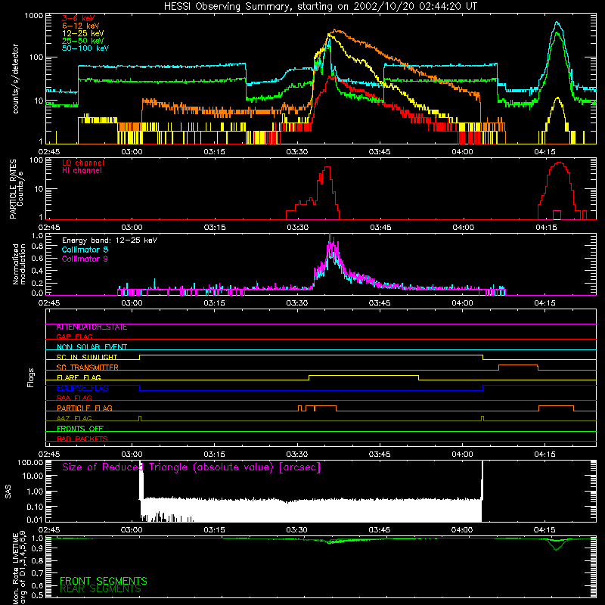Click the PARTICLE RATES Counts/s axis label

16,188
